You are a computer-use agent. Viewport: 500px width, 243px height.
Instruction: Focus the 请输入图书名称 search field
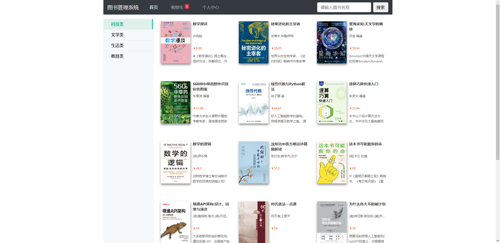(x=344, y=7)
